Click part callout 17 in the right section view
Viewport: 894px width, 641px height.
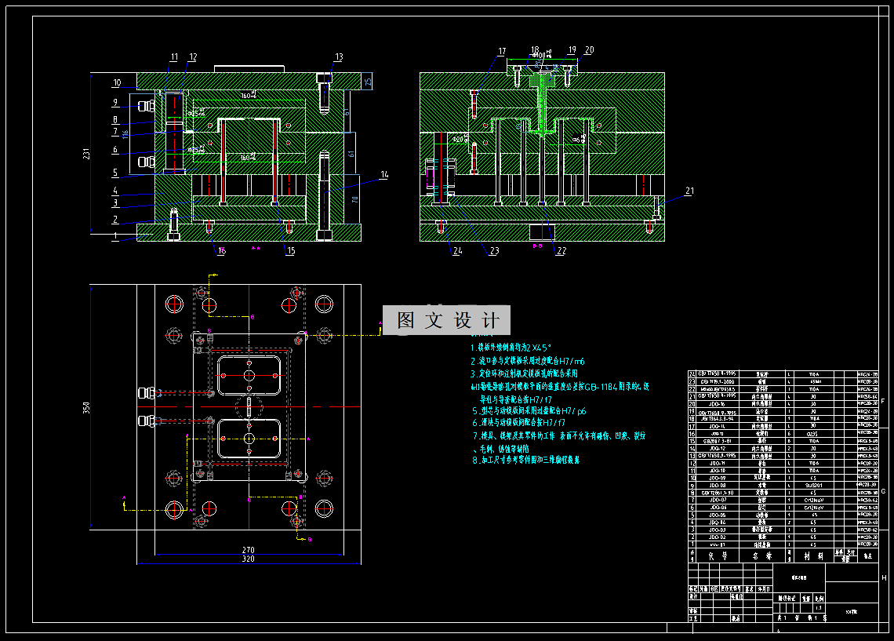click(x=502, y=51)
